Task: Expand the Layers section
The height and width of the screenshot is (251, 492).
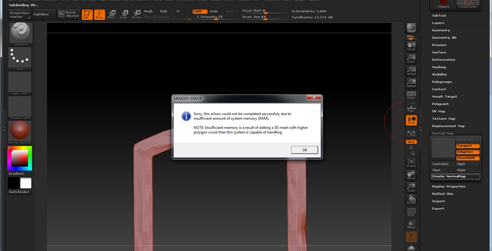Action: [438, 23]
